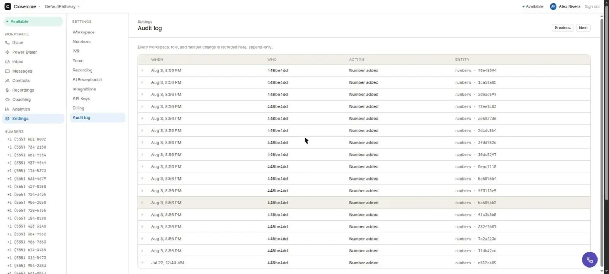Image resolution: width=609 pixels, height=274 pixels.
Task: Click the Closercore logo icon
Action: point(8,6)
